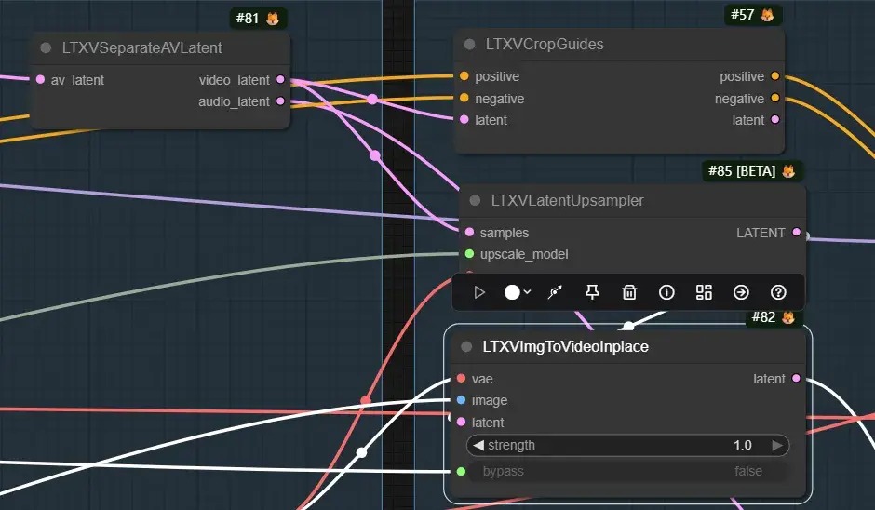Viewport: 875px width, 510px height.
Task: Click LTXVCropGuides negative input socket
Action: point(464,98)
